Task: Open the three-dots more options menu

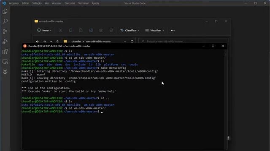Action: pos(173,30)
